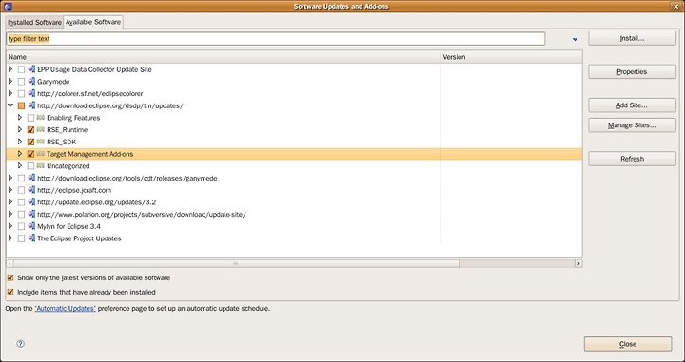This screenshot has height=362, width=685.
Task: Select the Available Software tab
Action: click(x=93, y=22)
